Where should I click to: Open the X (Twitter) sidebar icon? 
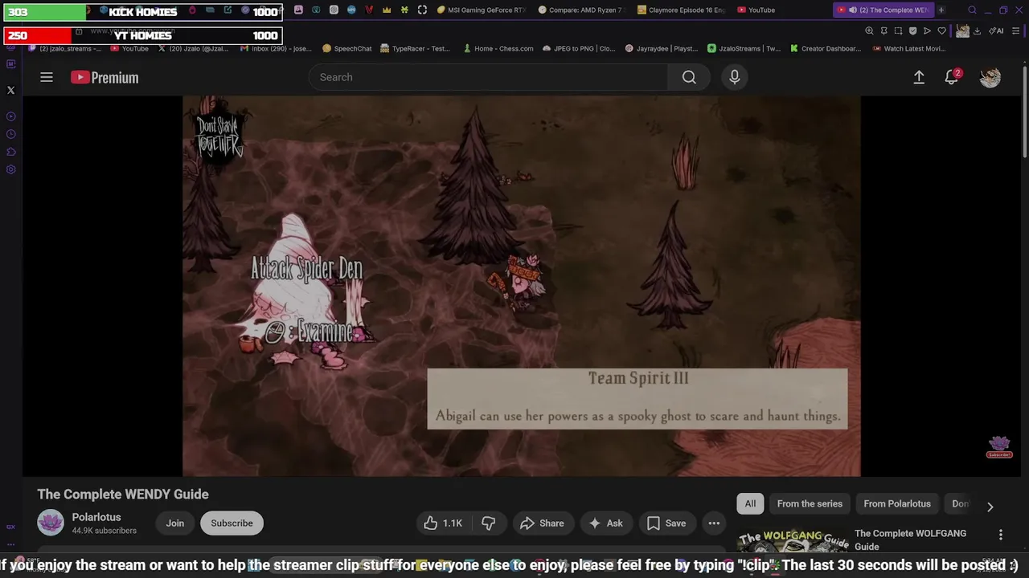(10, 90)
